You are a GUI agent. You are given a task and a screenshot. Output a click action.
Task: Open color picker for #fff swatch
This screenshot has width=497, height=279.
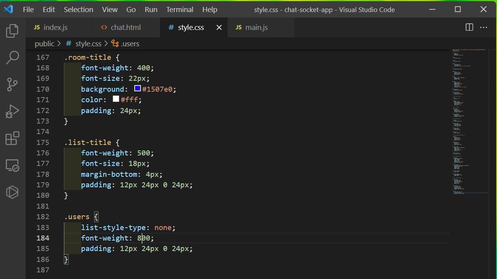coord(116,99)
